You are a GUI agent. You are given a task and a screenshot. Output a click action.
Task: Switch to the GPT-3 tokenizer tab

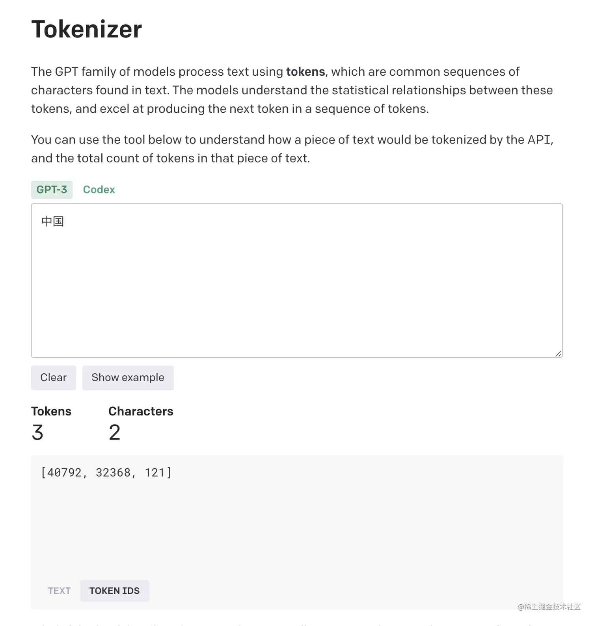point(52,190)
